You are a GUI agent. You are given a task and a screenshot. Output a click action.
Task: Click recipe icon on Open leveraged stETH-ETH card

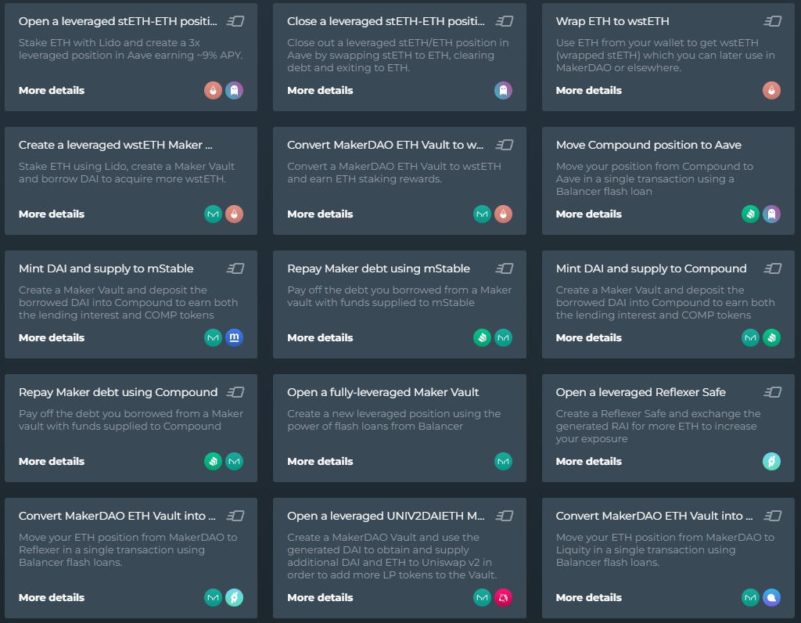point(235,21)
